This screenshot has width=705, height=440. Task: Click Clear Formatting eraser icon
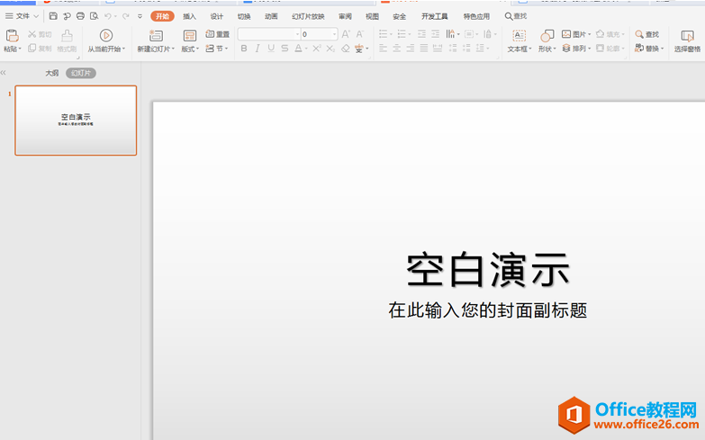(x=346, y=48)
